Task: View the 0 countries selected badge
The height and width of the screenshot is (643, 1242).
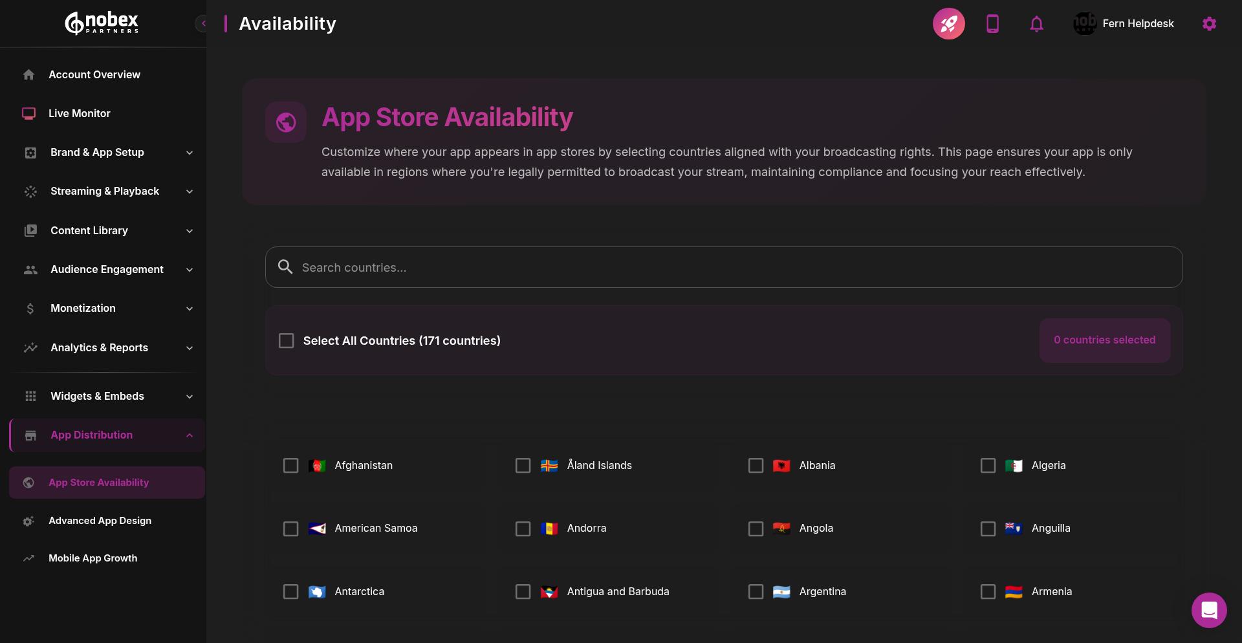Action: tap(1105, 340)
